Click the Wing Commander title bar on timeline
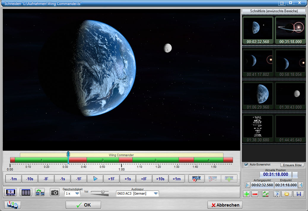Screen dimensions: 308x211 (121, 155)
